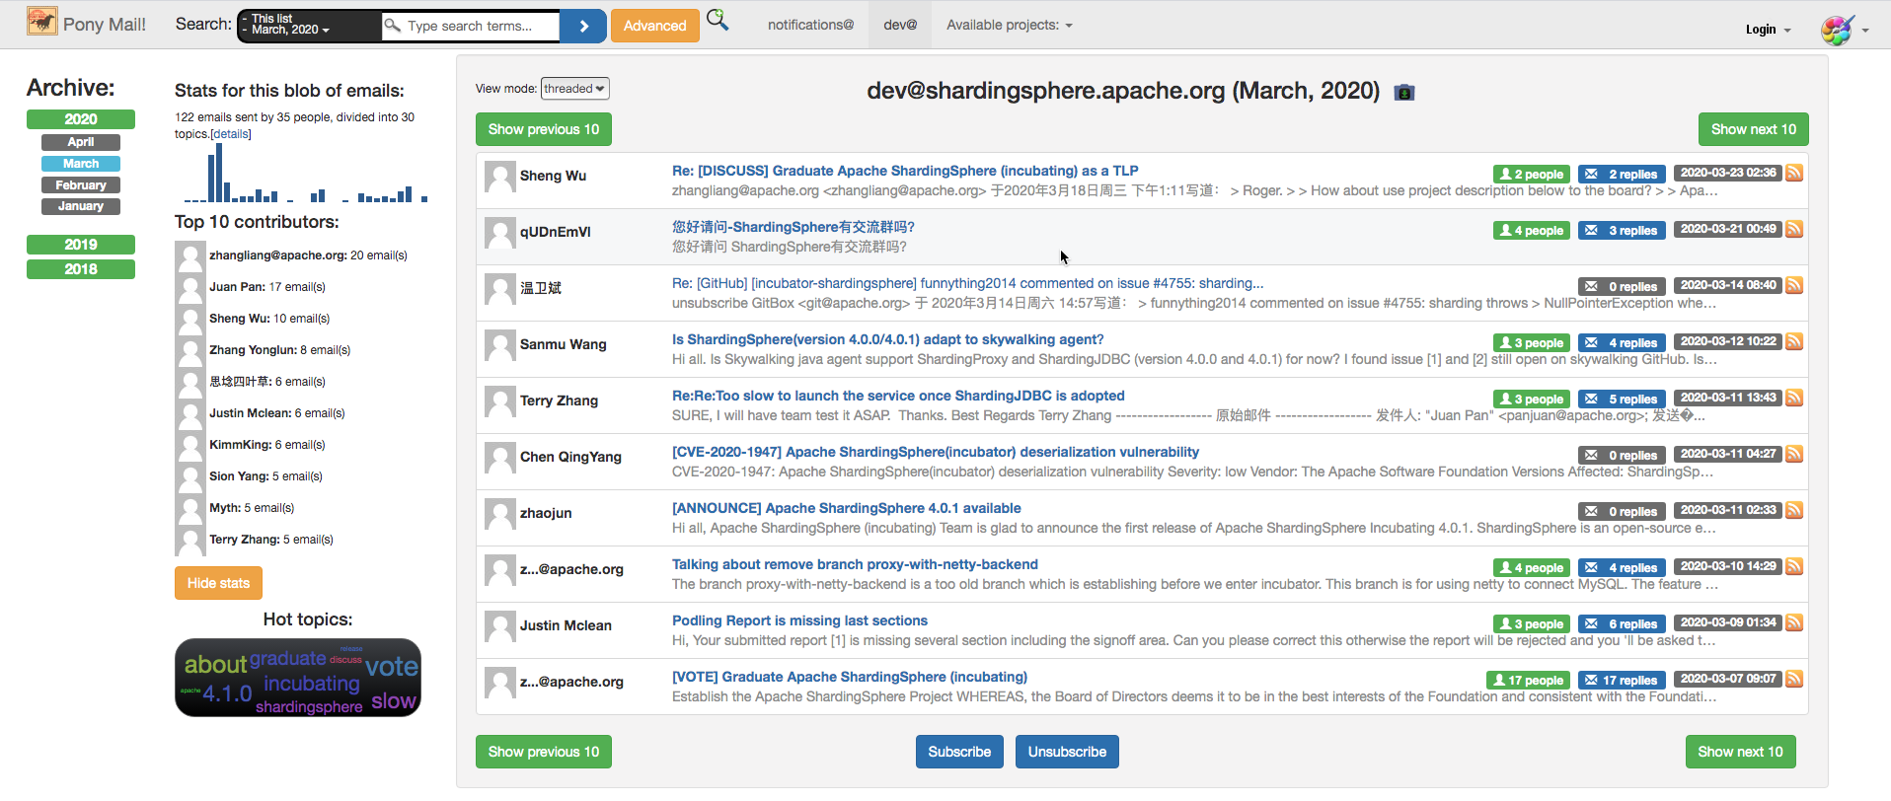1891x801 pixels.
Task: Click the camera icon beside list title
Action: (x=1404, y=92)
